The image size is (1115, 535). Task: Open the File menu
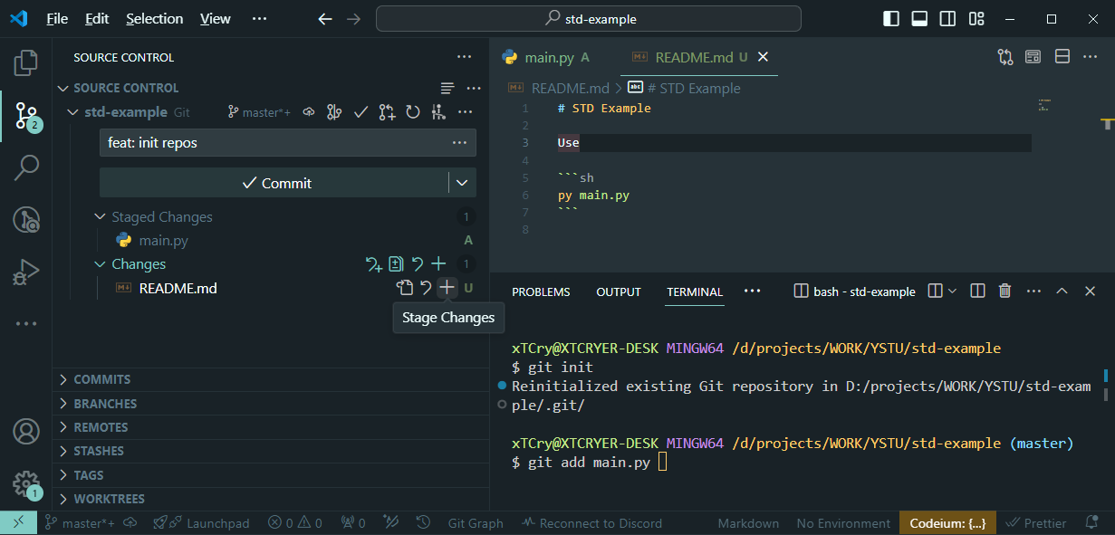point(57,18)
